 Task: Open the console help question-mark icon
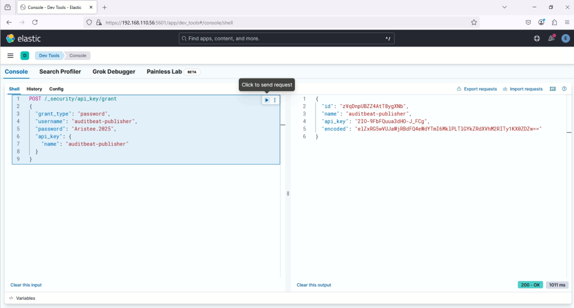[564, 89]
